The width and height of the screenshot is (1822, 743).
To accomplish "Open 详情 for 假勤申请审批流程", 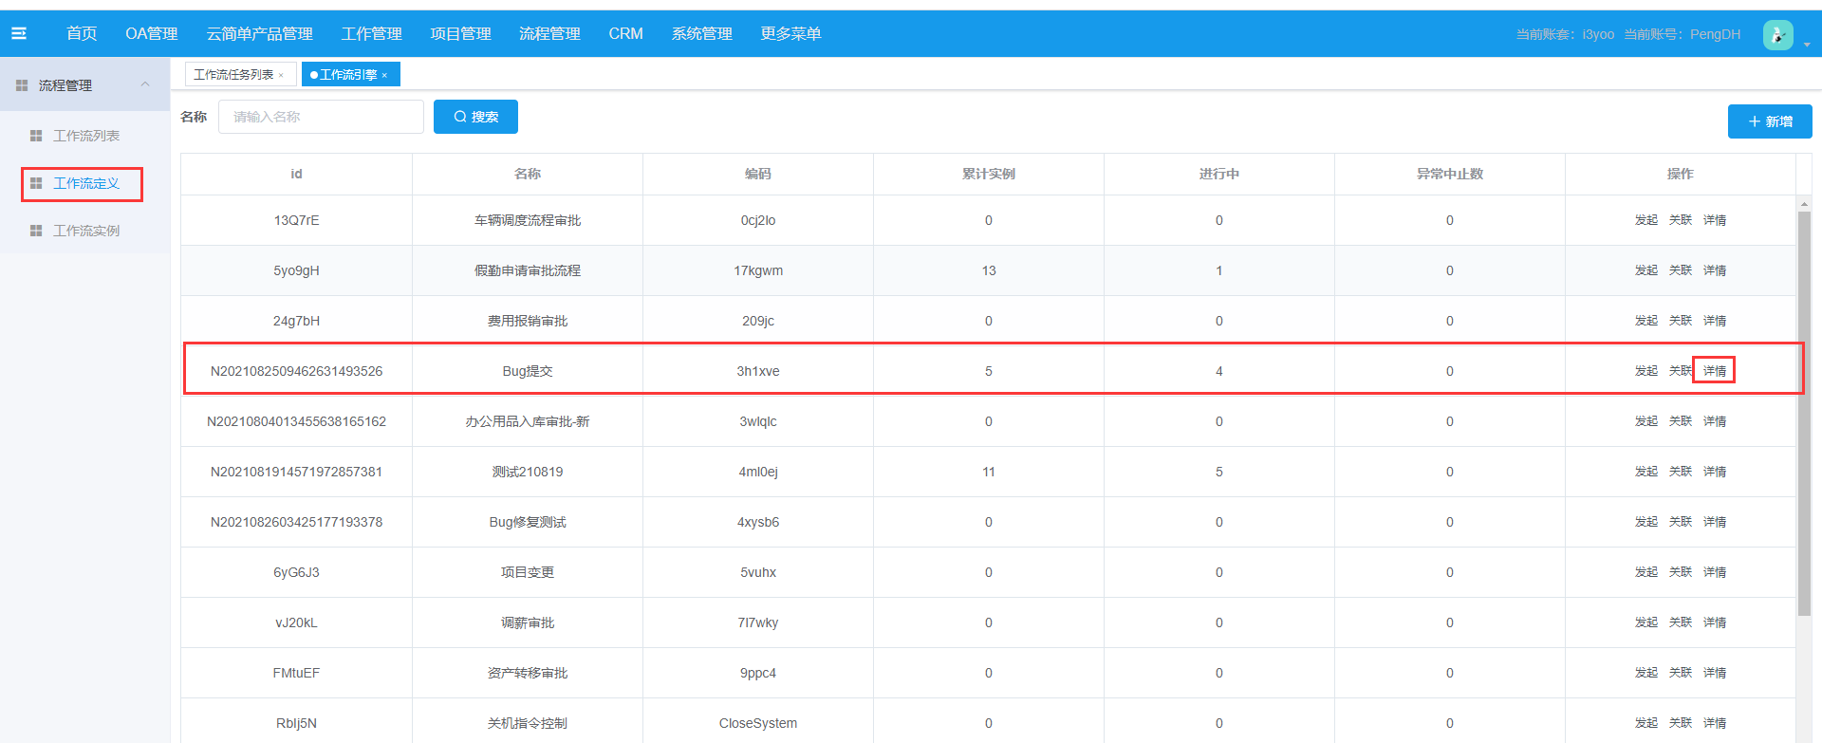I will click(x=1715, y=270).
